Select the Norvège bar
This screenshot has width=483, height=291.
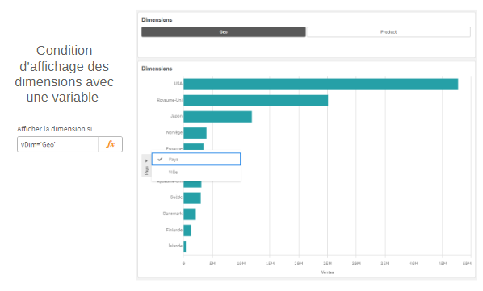coord(195,133)
